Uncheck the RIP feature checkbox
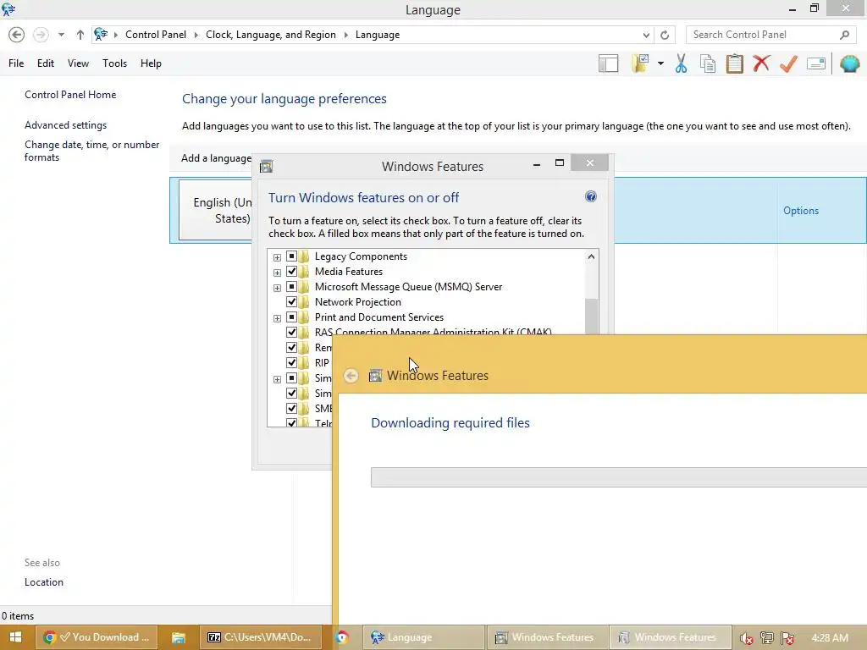This screenshot has height=650, width=867. coord(291,362)
